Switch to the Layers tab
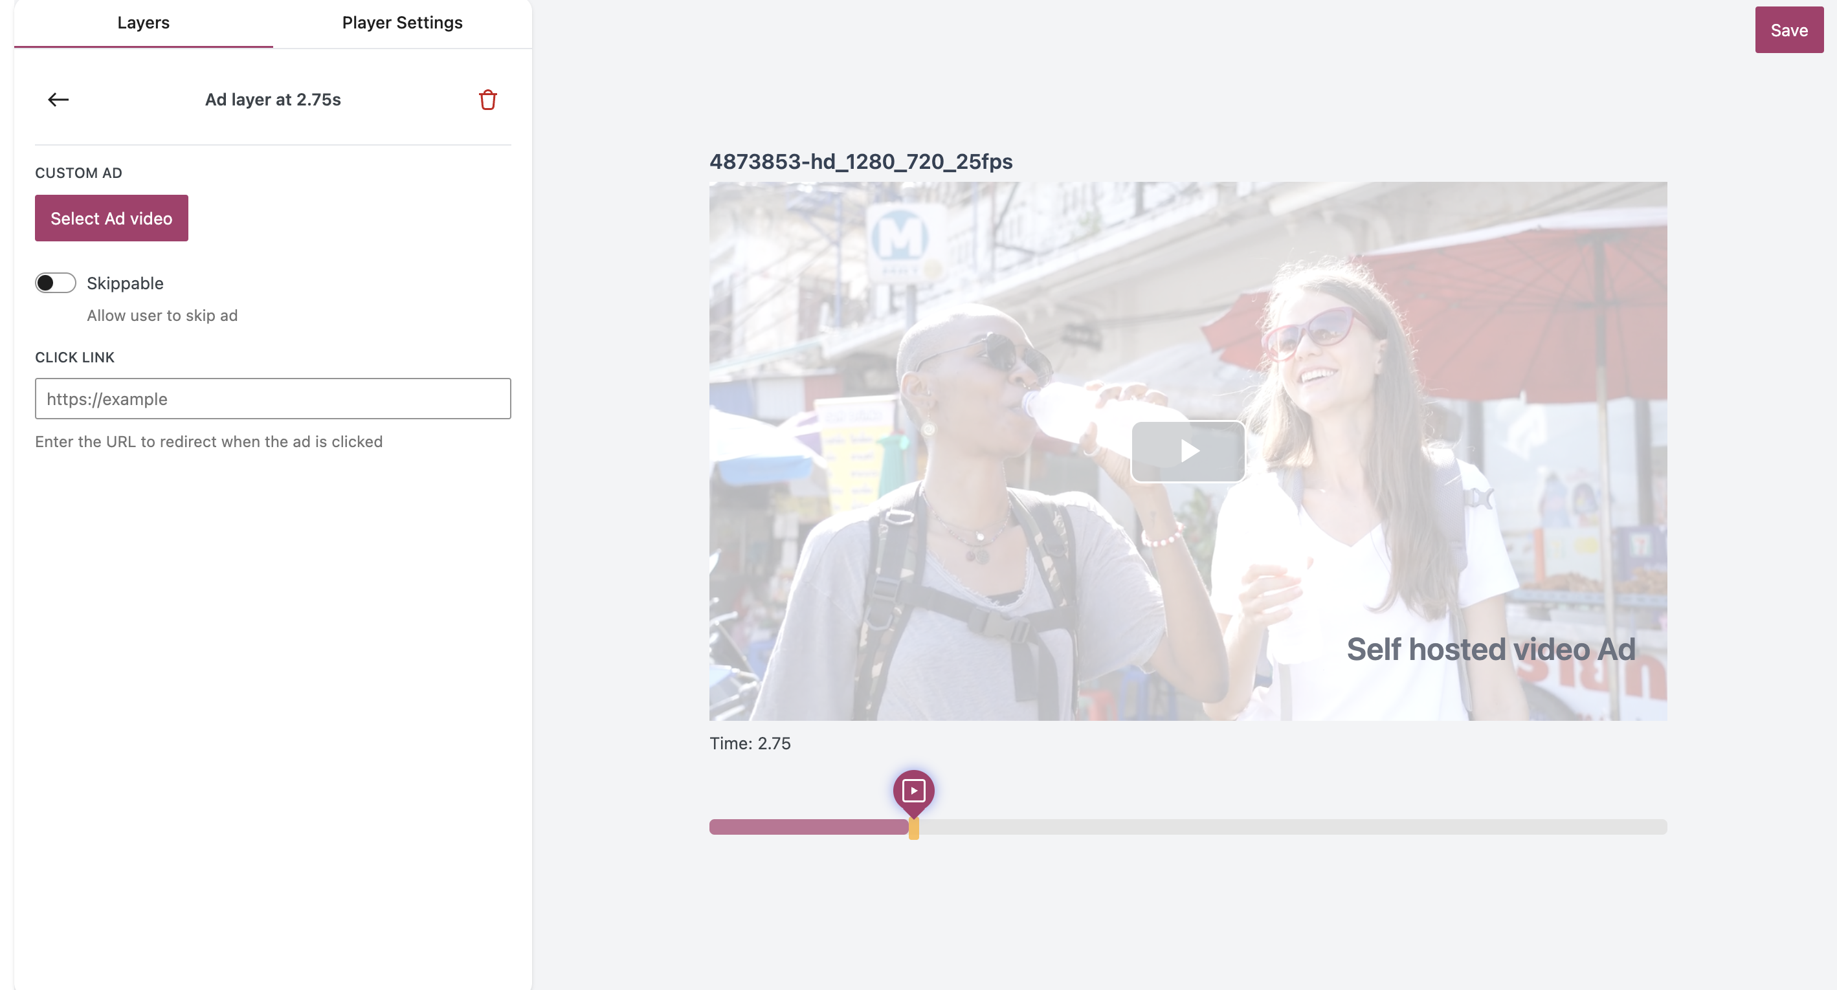 point(143,23)
